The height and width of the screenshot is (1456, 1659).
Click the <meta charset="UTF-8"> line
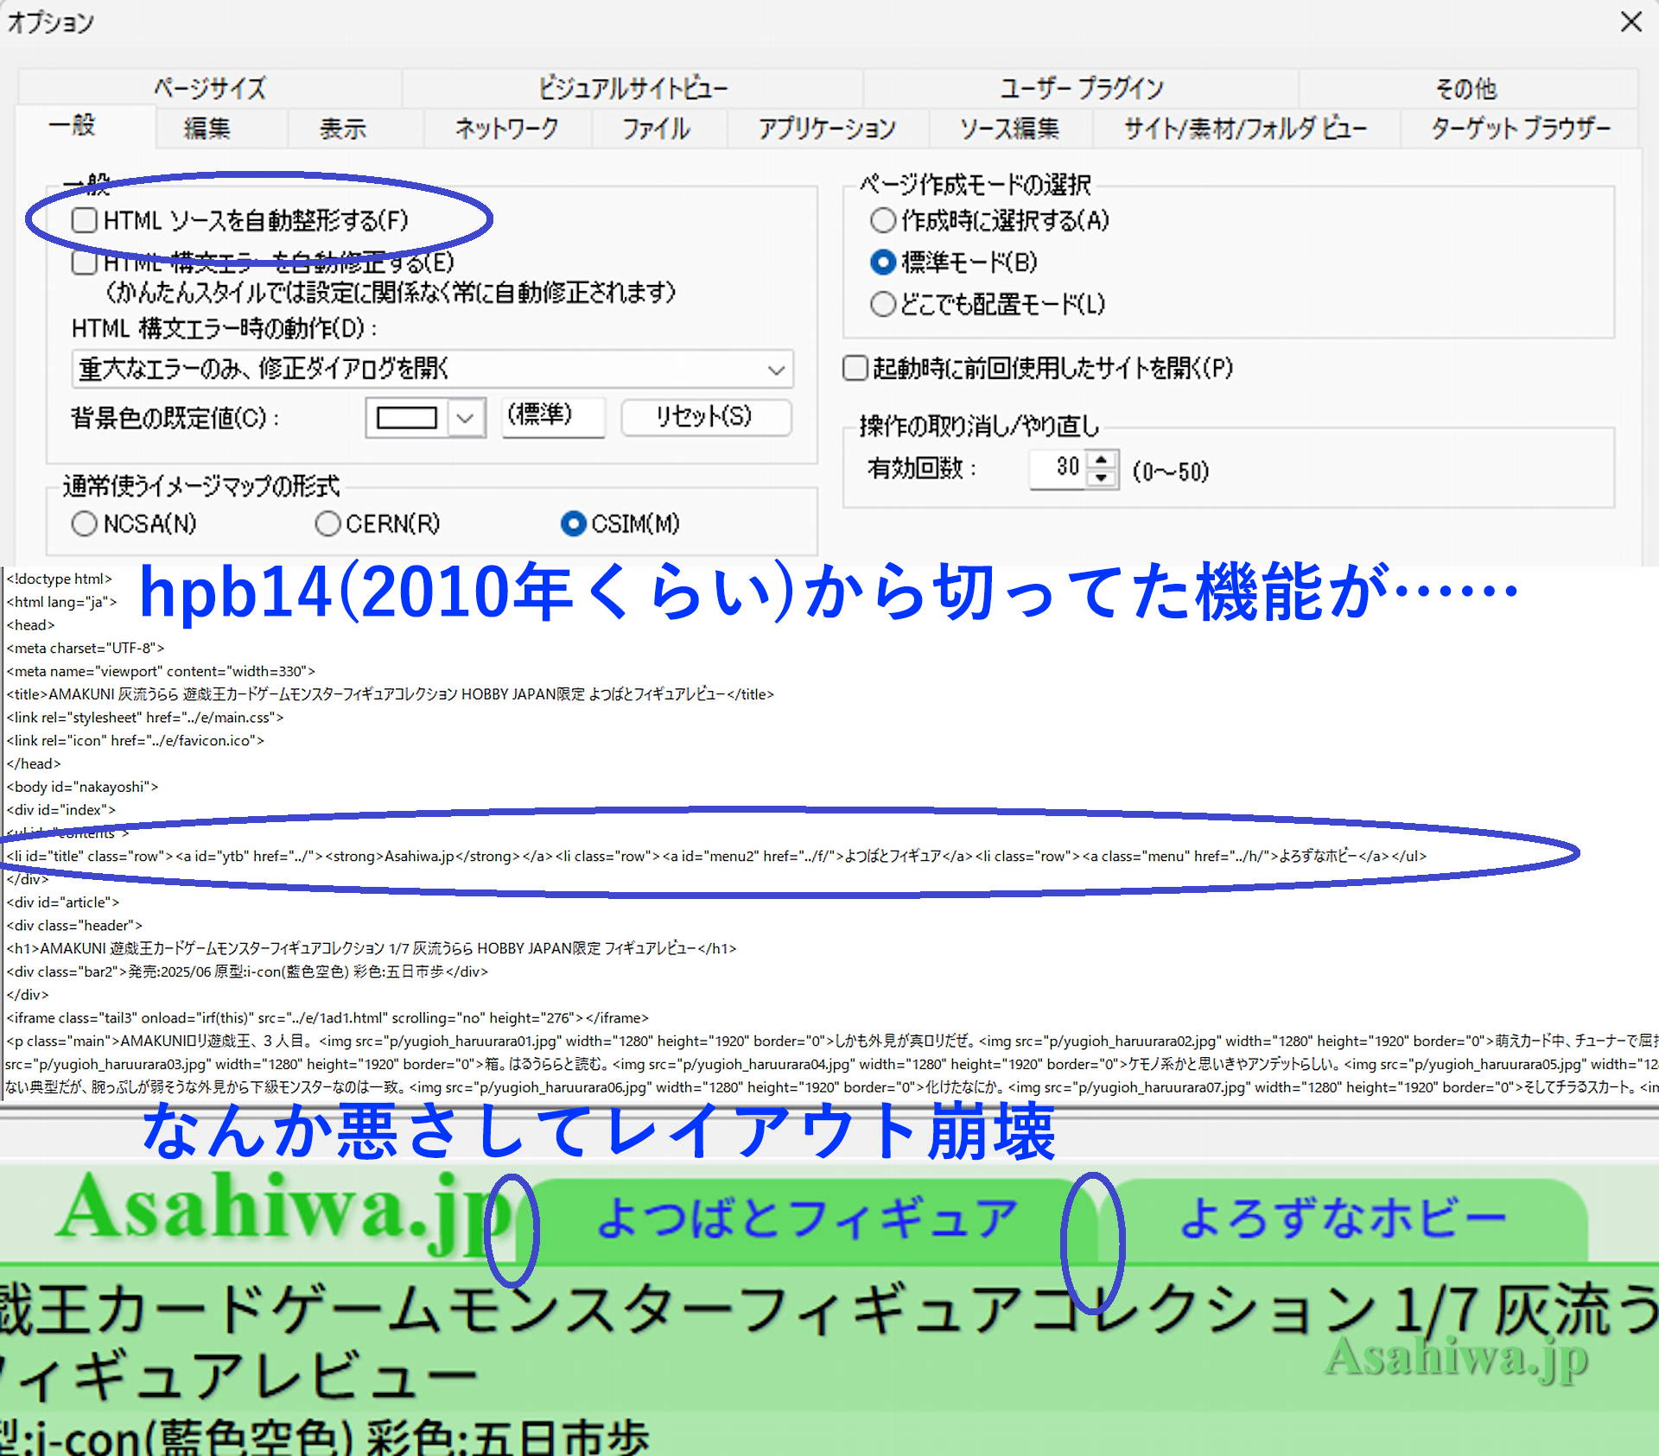click(x=86, y=648)
